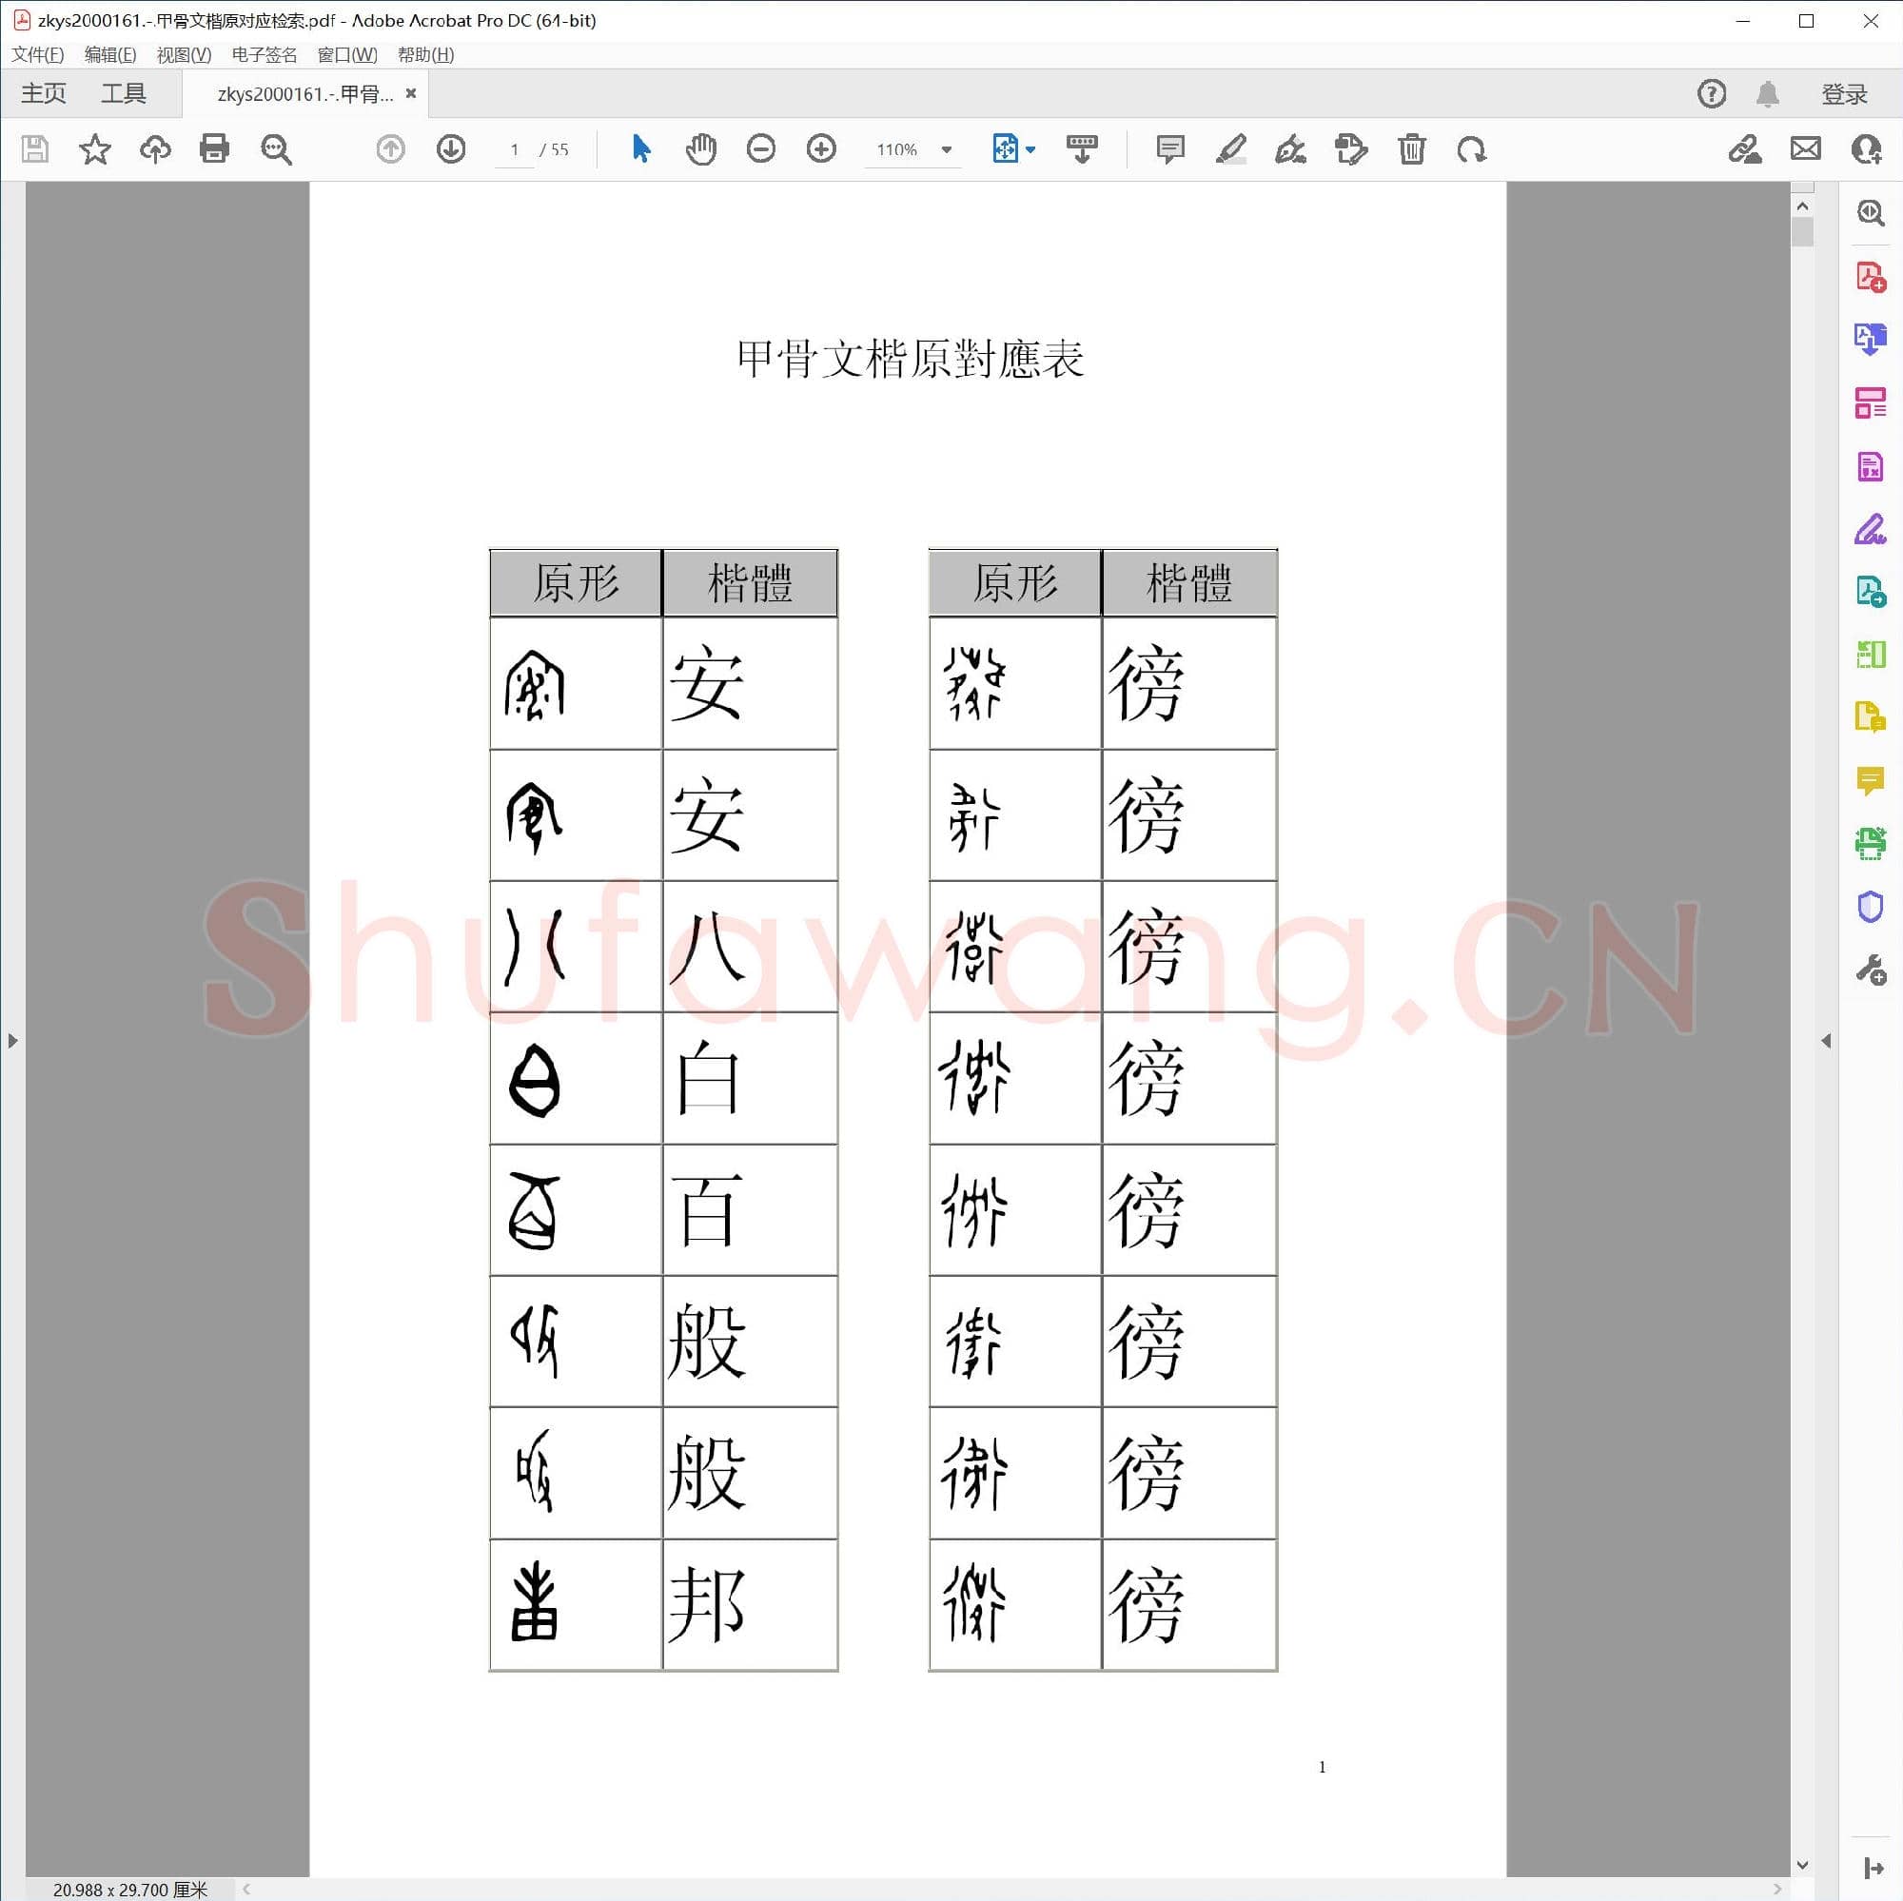Go to next page arrow
The height and width of the screenshot is (1901, 1903).
tap(451, 148)
